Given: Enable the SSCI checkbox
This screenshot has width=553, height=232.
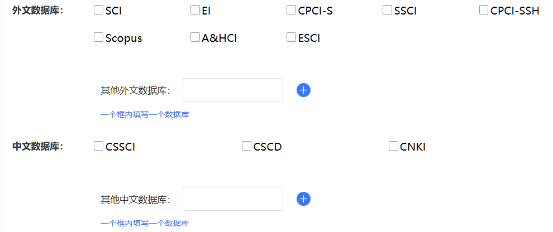Looking at the screenshot, I should tap(388, 10).
